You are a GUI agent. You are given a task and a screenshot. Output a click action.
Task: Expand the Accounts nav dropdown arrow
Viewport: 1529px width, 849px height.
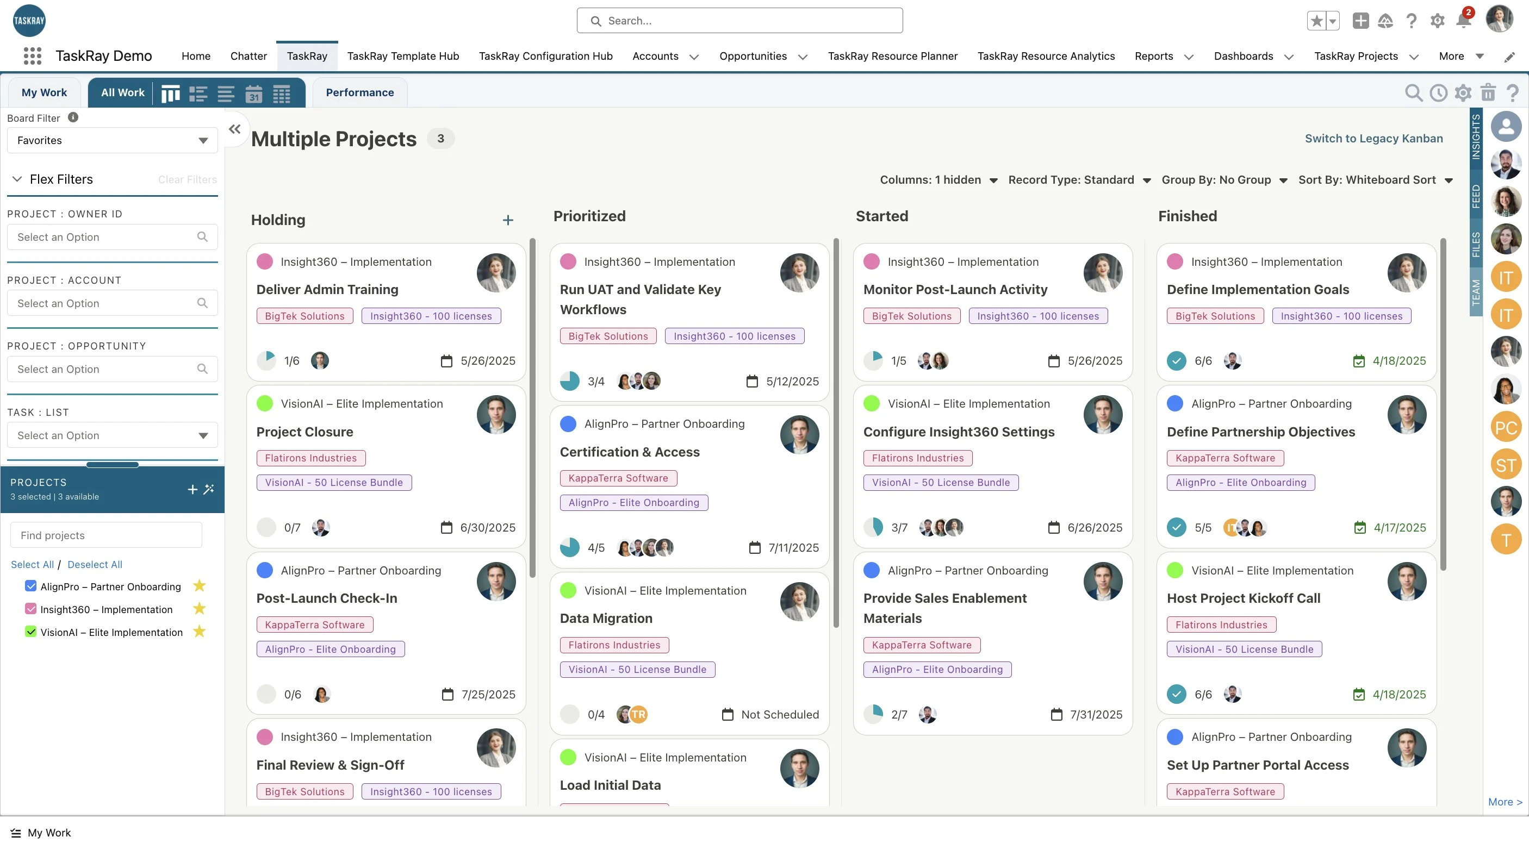coord(694,57)
